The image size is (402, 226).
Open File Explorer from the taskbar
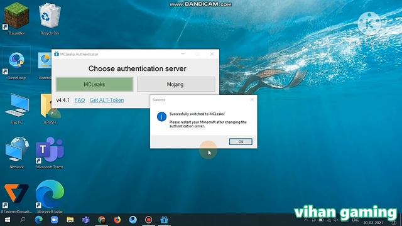click(x=70, y=220)
